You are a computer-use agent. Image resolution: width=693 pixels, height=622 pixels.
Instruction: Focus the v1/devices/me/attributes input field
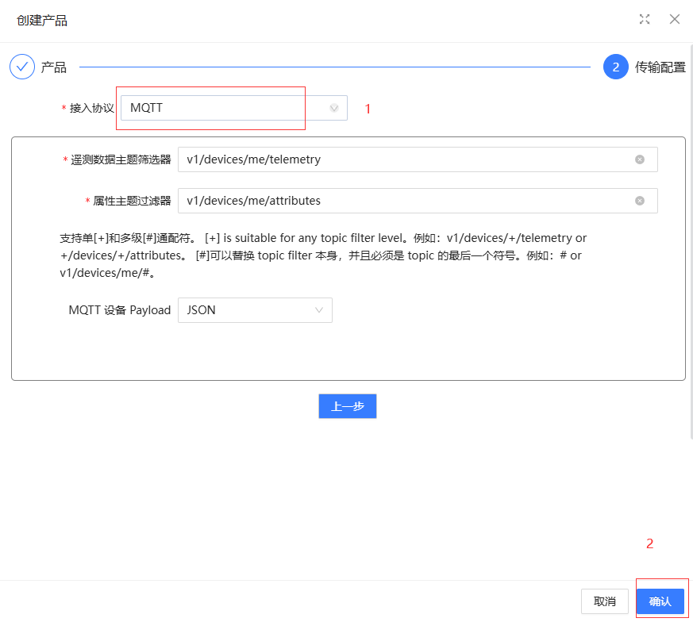point(405,201)
